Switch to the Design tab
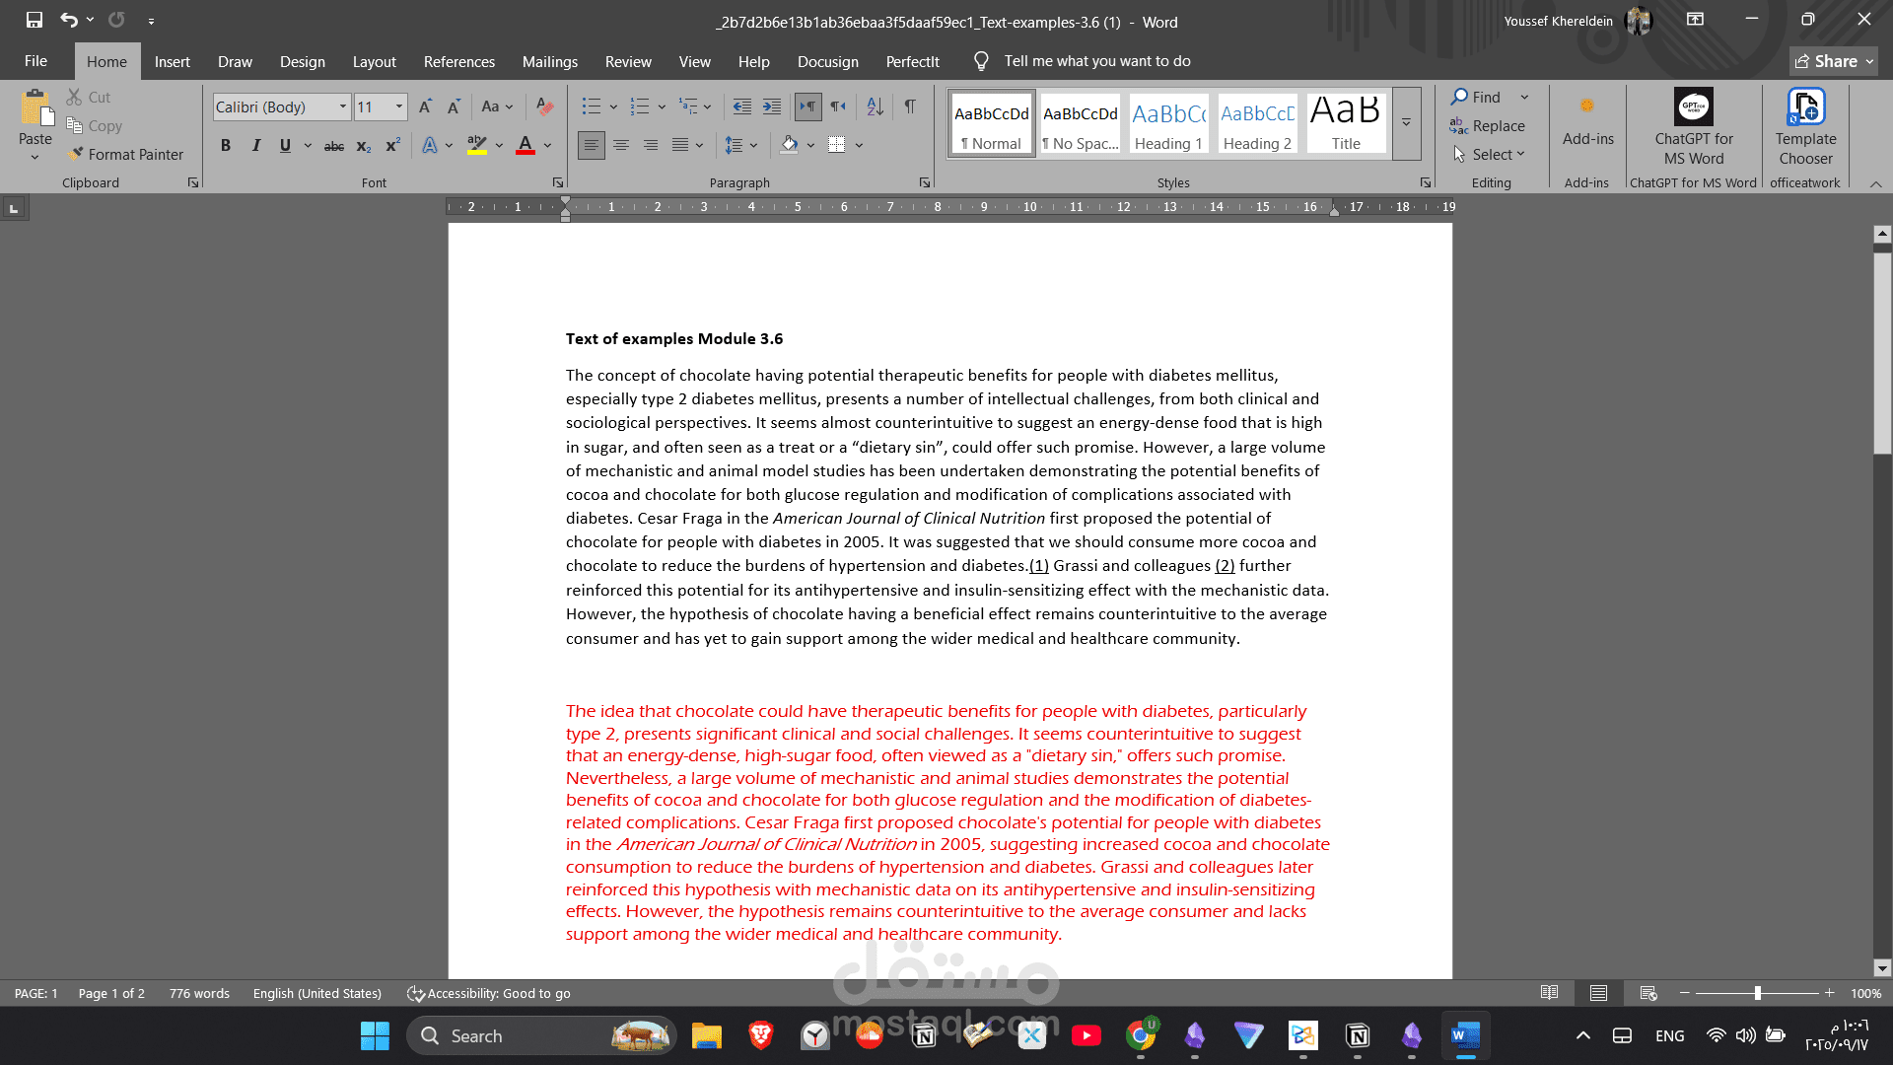 pos(302,61)
